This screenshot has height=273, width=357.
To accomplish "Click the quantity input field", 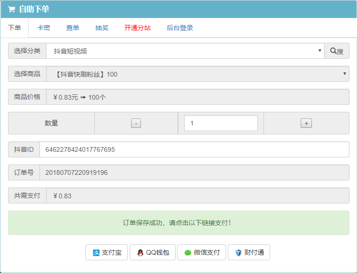I will click(221, 123).
